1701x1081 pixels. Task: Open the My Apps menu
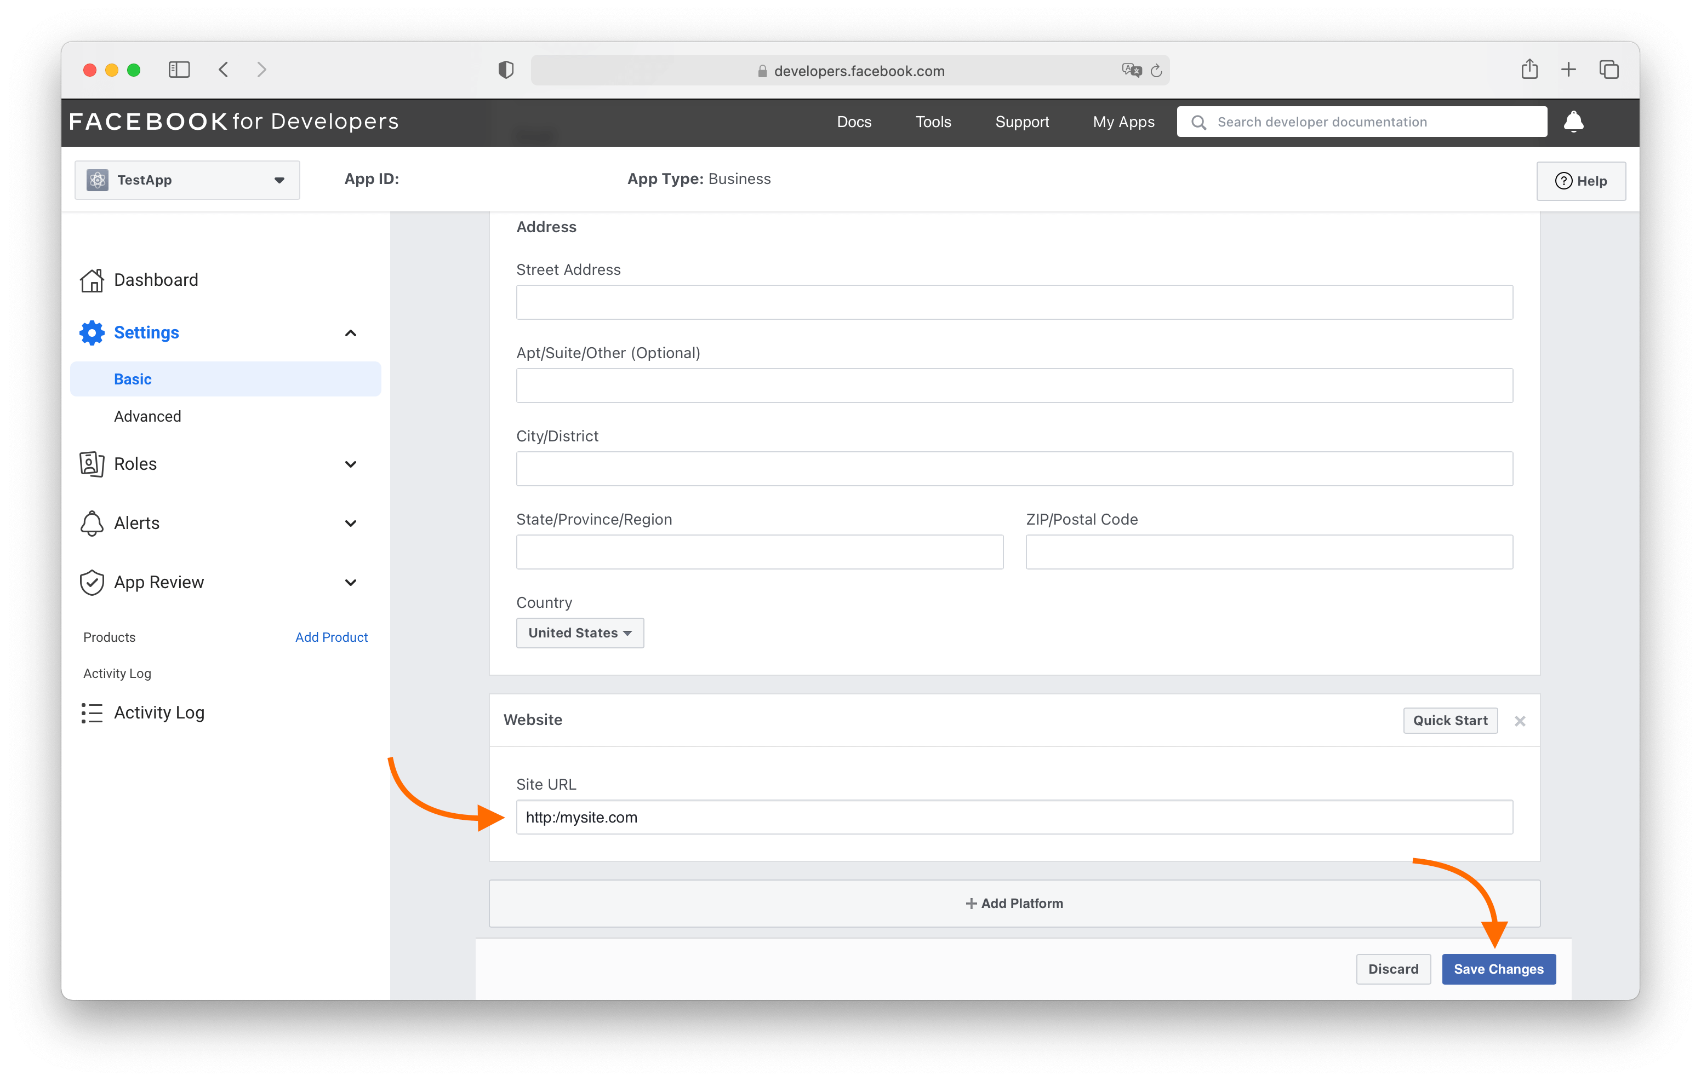1123,122
